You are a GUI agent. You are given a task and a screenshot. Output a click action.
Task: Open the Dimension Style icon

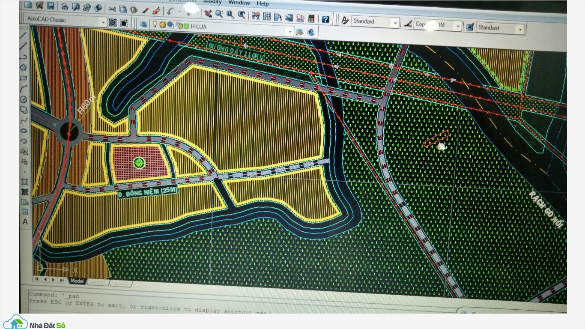point(408,23)
